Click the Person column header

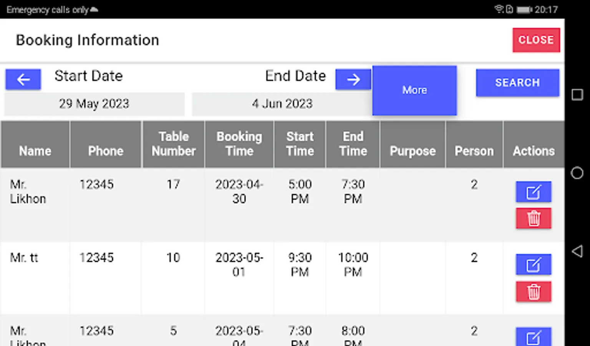click(x=474, y=145)
